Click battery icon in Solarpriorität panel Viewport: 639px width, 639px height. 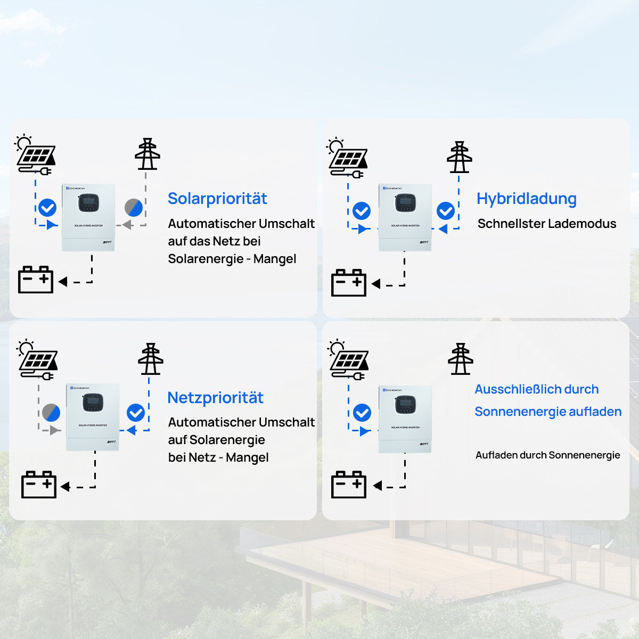click(x=36, y=280)
